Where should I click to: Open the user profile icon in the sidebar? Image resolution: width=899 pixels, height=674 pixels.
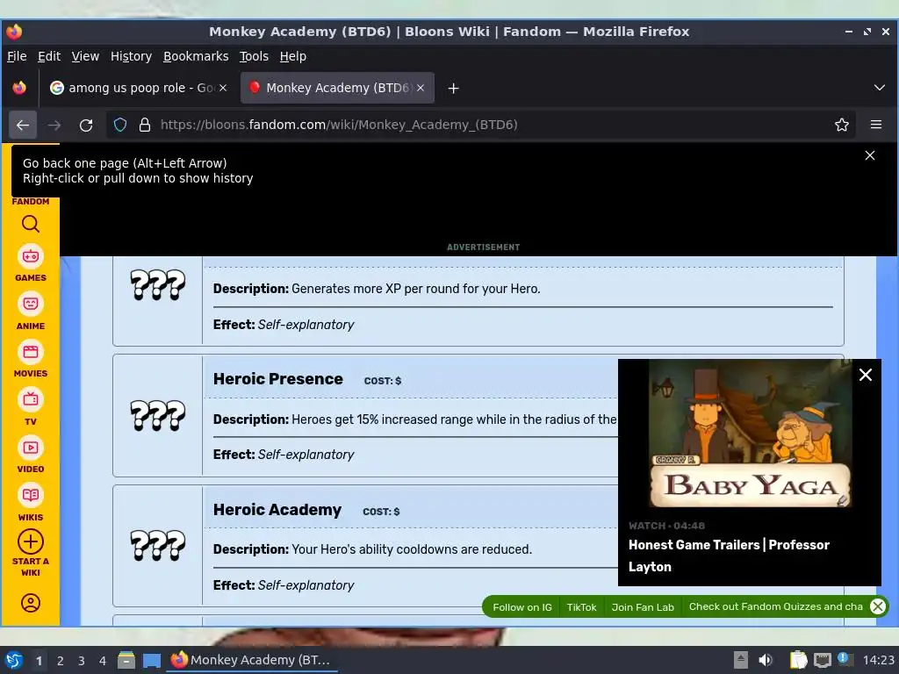click(x=31, y=603)
